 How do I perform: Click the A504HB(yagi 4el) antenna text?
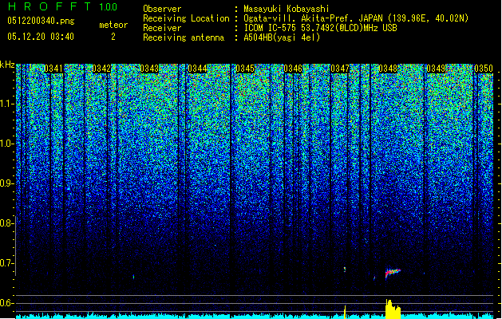coord(282,37)
